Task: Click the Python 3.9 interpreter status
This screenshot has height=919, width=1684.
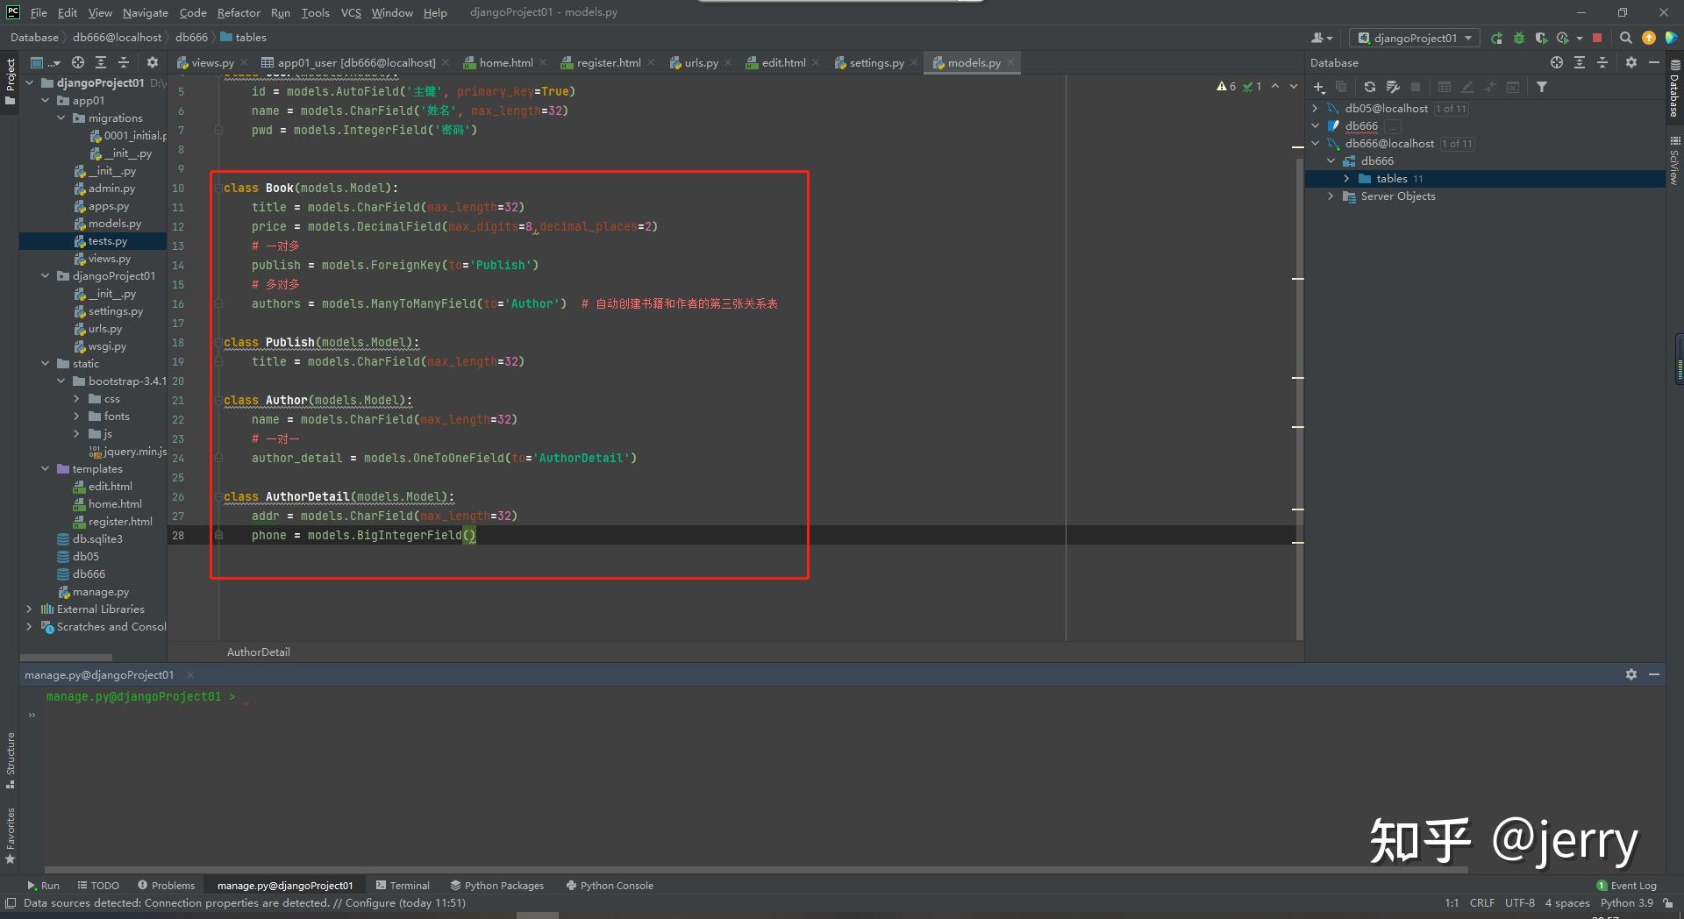Action: pos(1626,903)
